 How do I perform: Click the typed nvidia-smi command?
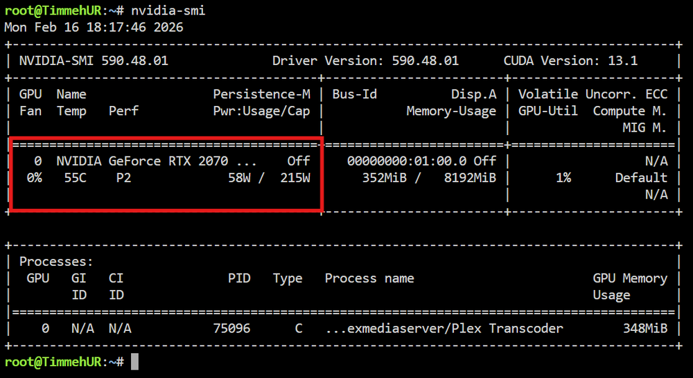point(168,11)
